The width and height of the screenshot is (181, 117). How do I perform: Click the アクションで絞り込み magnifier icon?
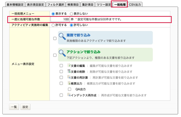pyautogui.click(x=62, y=53)
